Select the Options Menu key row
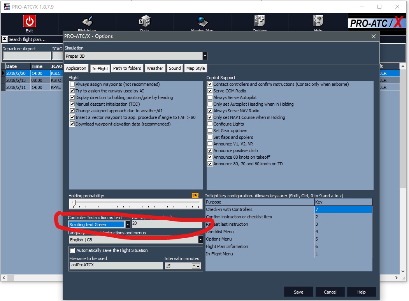Viewport: 409px width, 301px height. [289, 239]
